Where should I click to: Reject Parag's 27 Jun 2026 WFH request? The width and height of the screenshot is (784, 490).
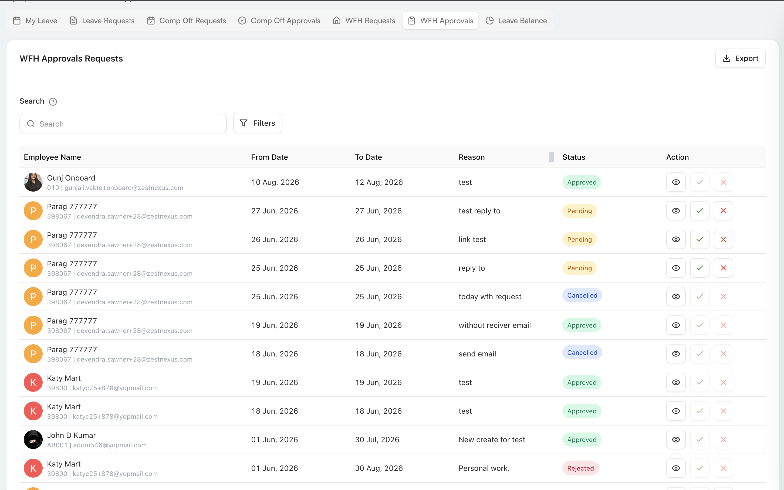pyautogui.click(x=723, y=211)
